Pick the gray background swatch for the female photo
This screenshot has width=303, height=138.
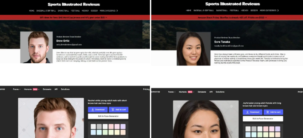tap(254, 129)
